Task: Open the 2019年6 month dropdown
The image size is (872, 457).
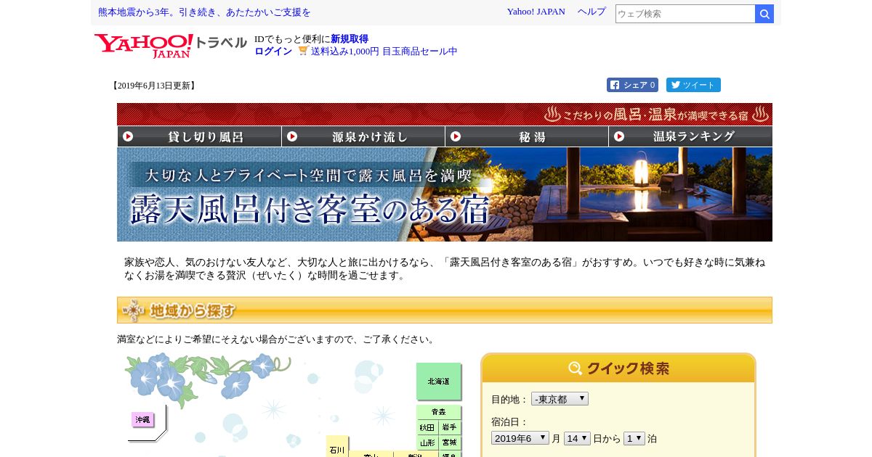Action: 520,438
